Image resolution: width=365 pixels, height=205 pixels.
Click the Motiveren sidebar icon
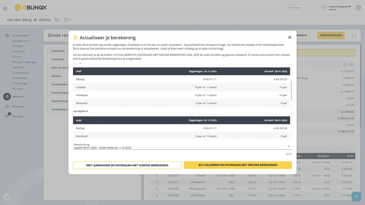pyautogui.click(x=7, y=107)
